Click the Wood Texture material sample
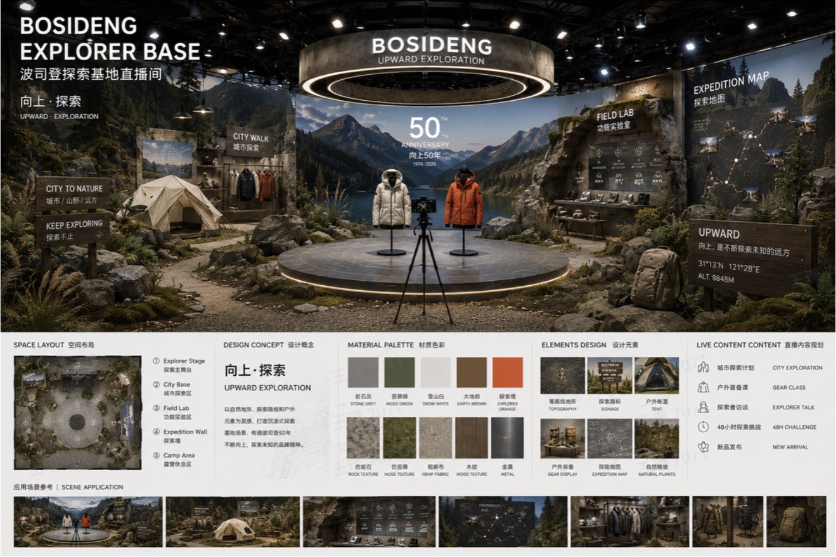The width and height of the screenshot is (836, 557). click(x=472, y=438)
